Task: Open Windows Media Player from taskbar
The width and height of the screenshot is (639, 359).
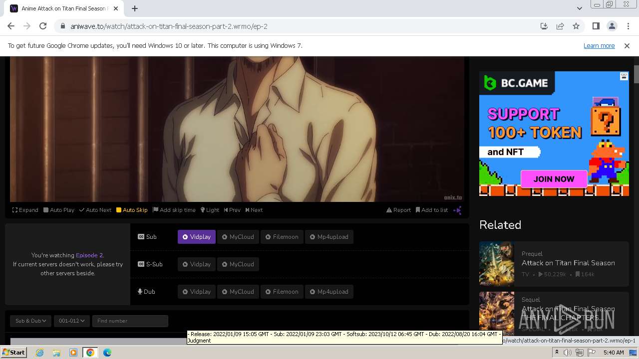Action: 73,353
